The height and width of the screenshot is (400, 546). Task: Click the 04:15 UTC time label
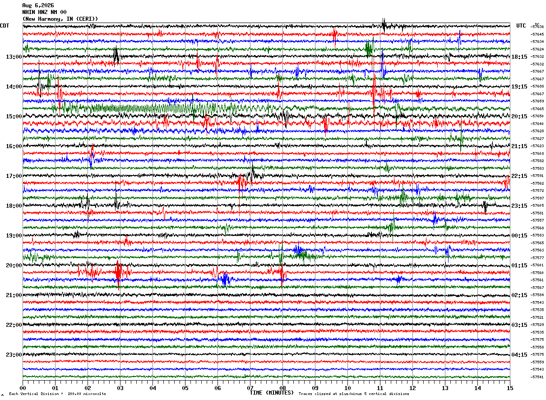[519, 355]
